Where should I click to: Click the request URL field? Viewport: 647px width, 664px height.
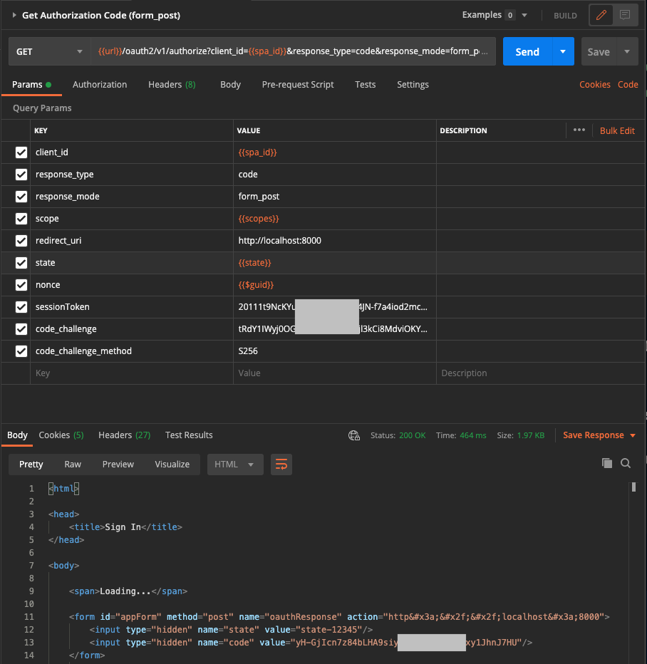pyautogui.click(x=293, y=51)
